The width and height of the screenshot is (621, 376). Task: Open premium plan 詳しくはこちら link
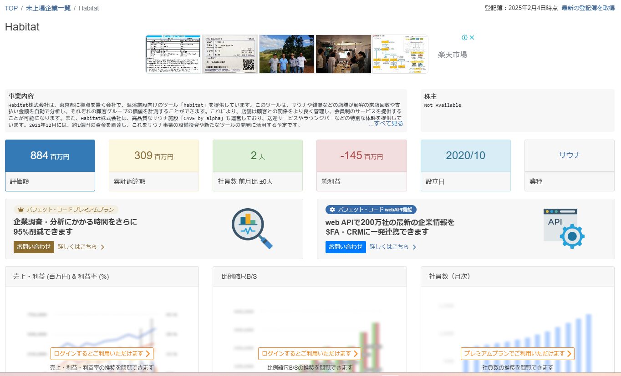(77, 247)
